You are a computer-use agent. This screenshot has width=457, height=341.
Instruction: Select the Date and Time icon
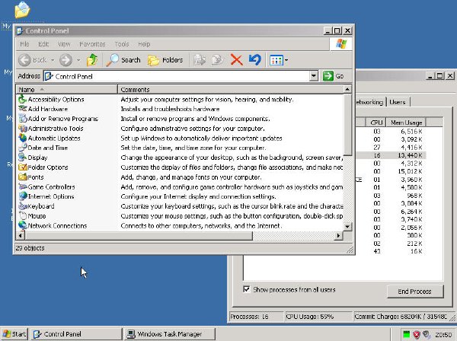coord(22,148)
